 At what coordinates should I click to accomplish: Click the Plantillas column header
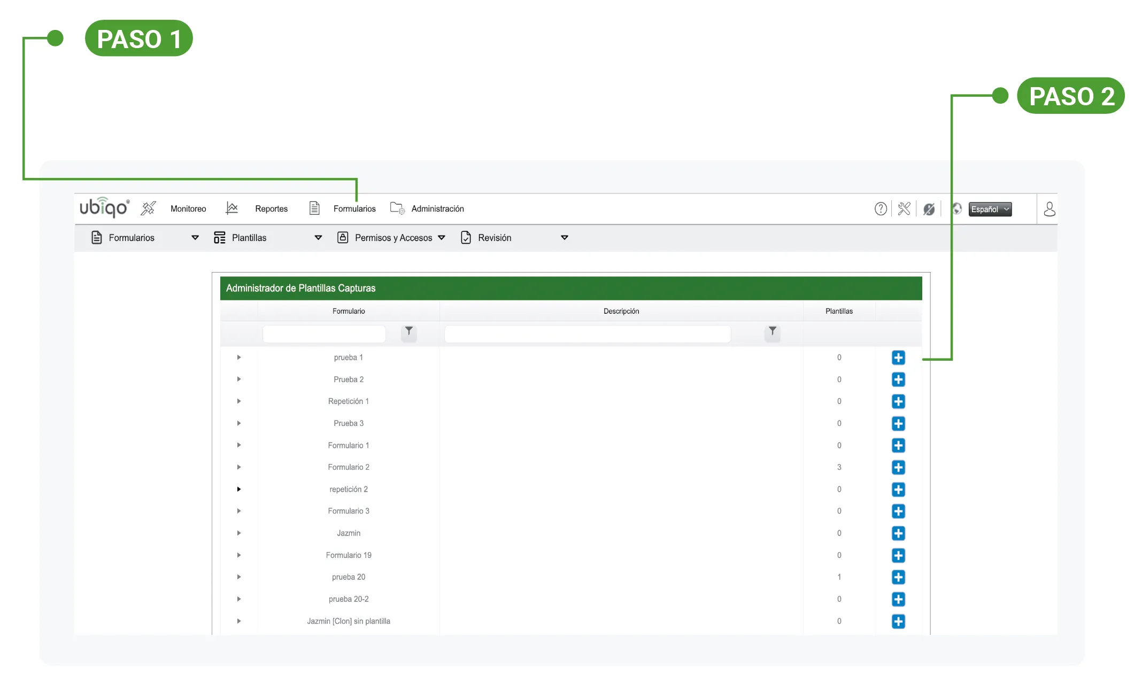[x=839, y=311]
